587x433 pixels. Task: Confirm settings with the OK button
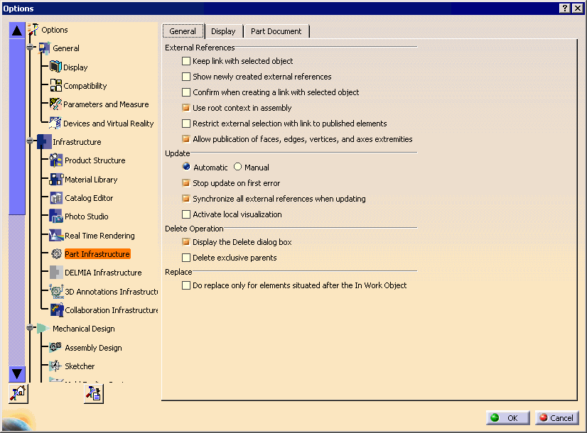(507, 417)
